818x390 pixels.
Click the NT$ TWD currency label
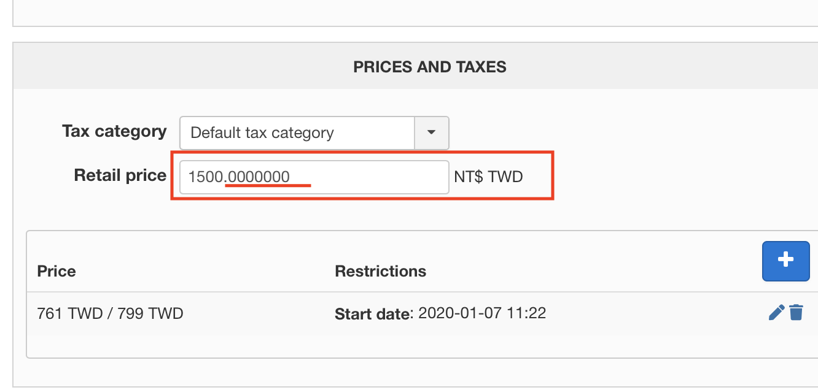point(488,177)
